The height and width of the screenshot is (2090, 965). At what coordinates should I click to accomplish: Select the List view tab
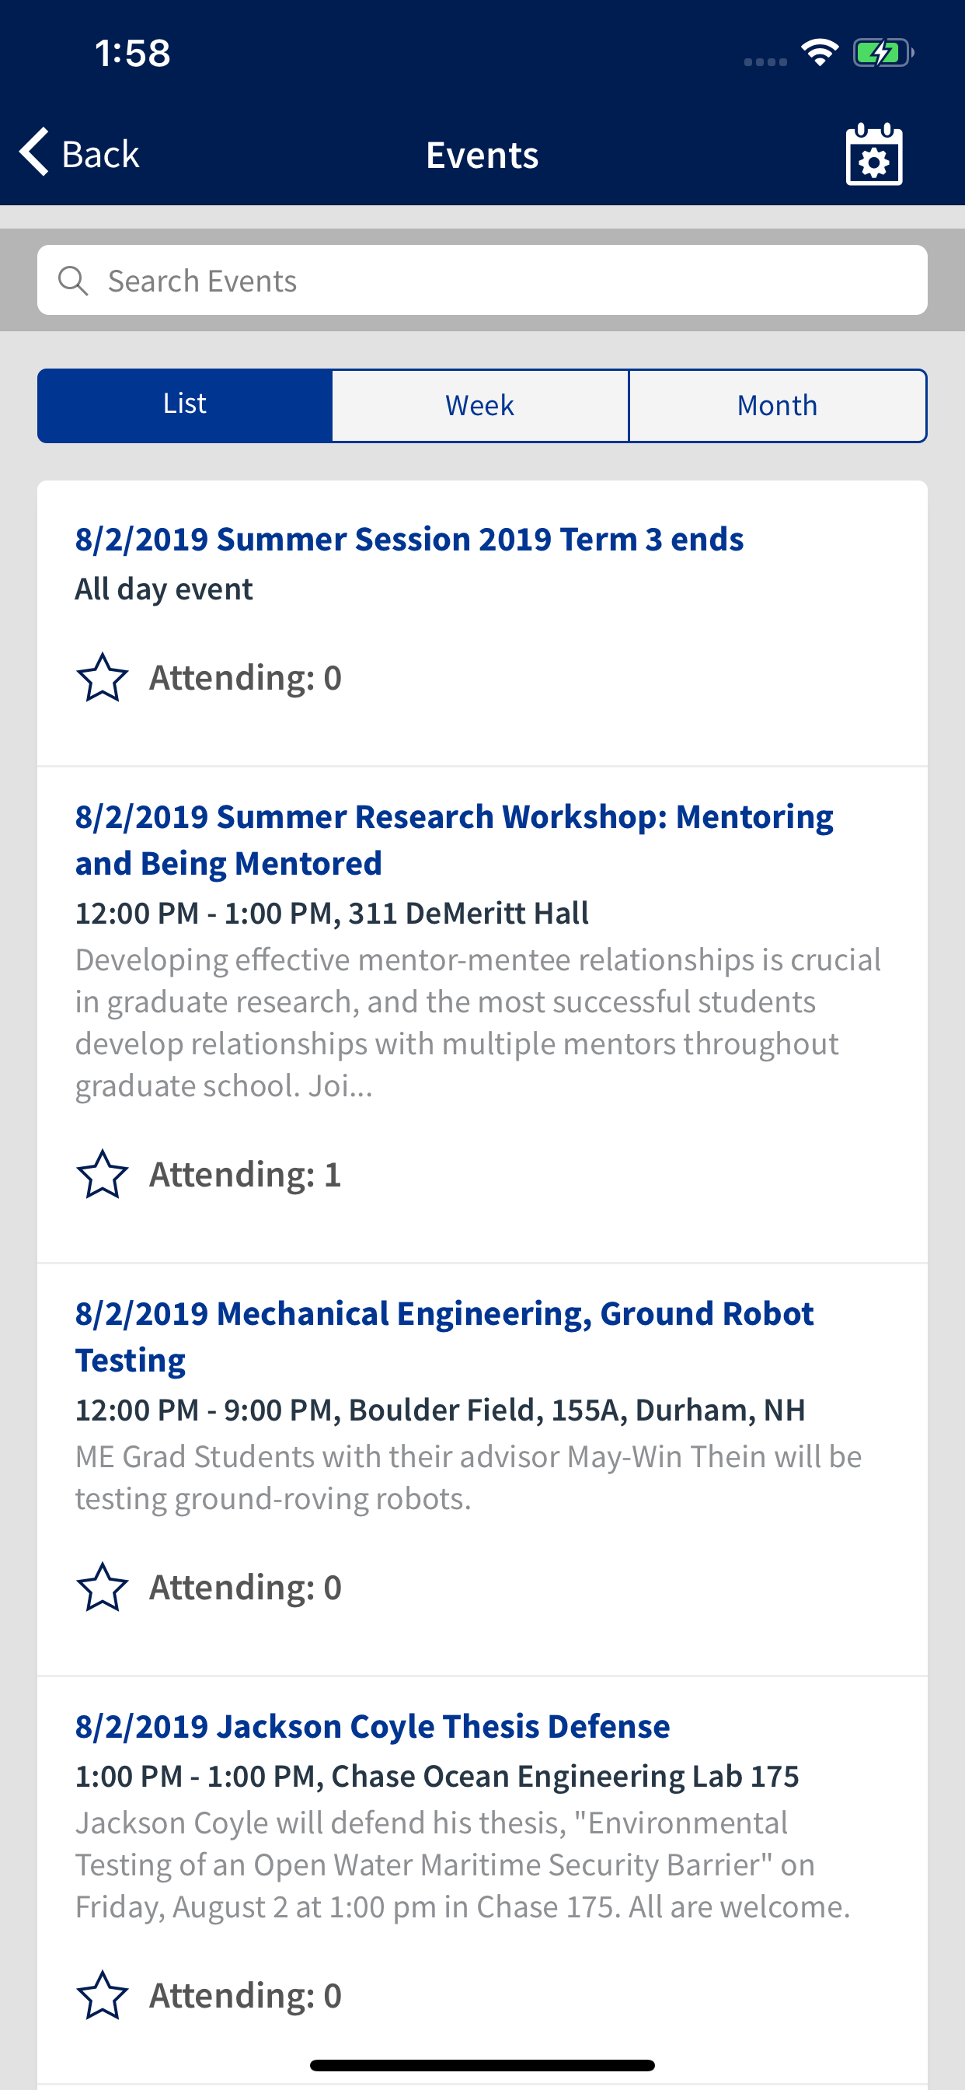185,406
